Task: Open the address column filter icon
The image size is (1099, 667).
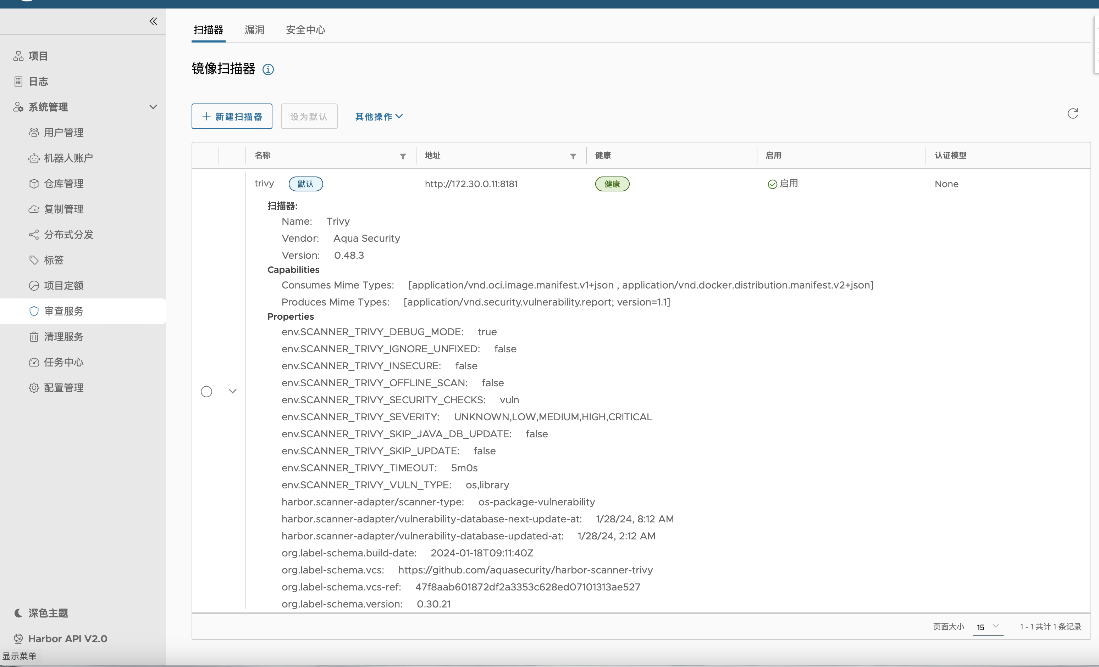Action: tap(573, 156)
